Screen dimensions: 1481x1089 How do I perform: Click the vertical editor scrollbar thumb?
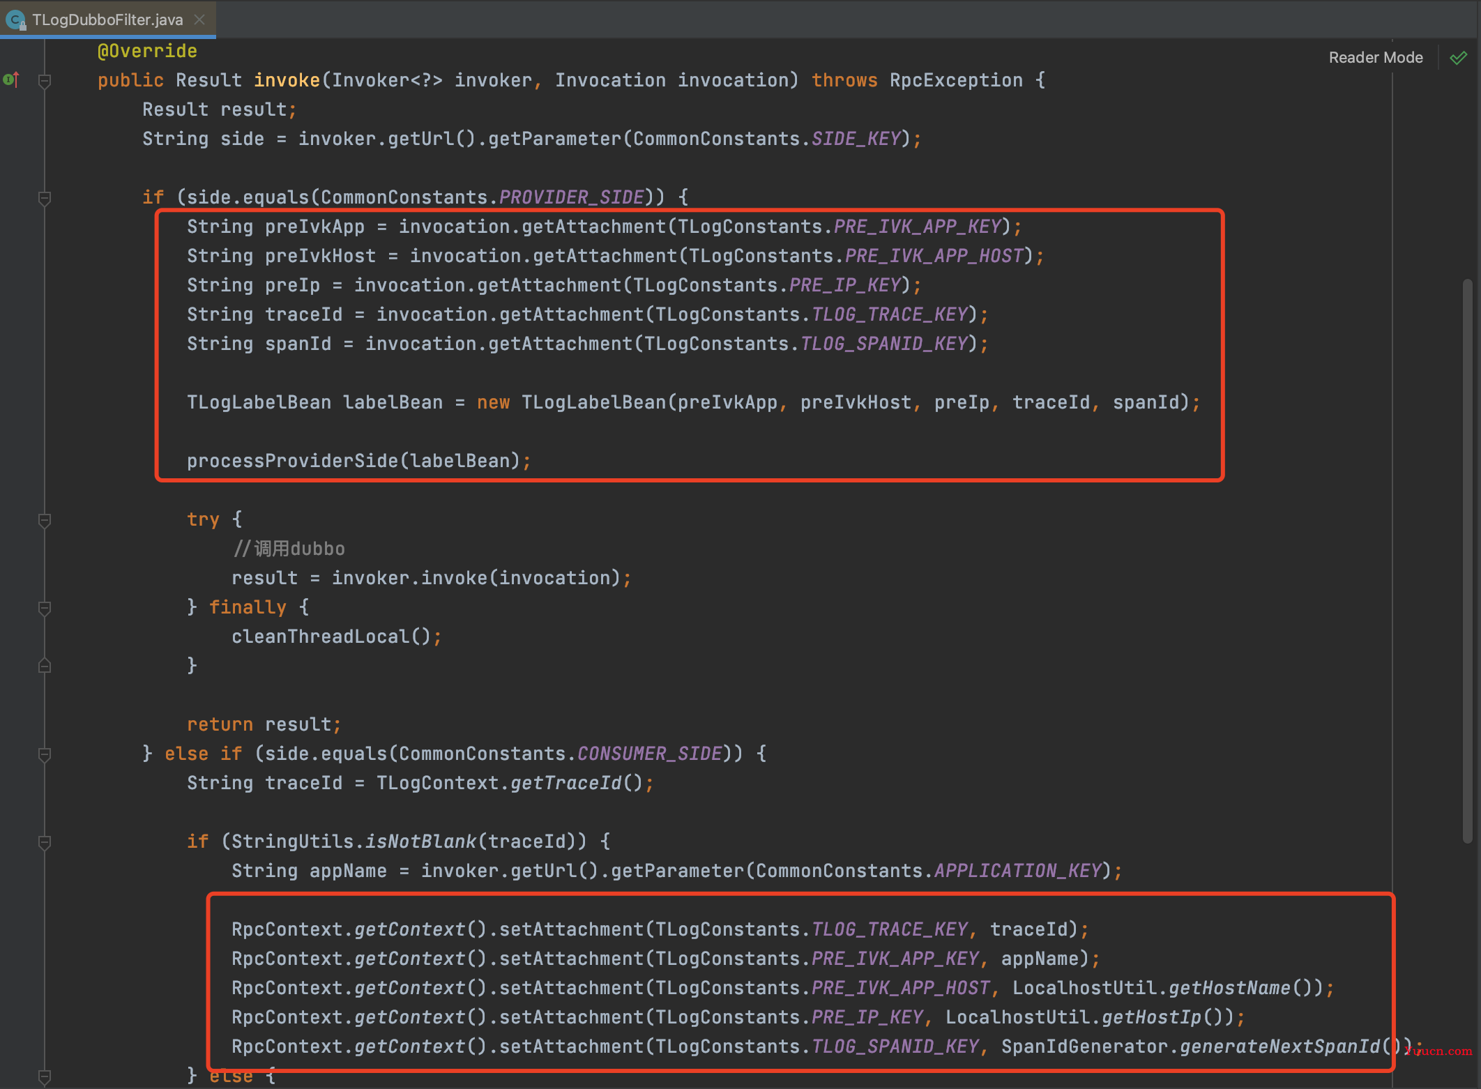pyautogui.click(x=1468, y=561)
